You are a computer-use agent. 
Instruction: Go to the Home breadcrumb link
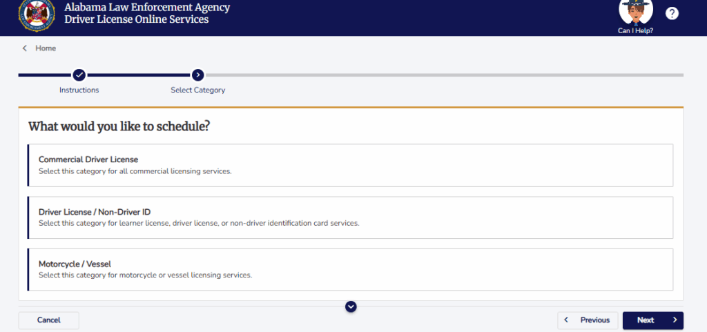tap(46, 48)
